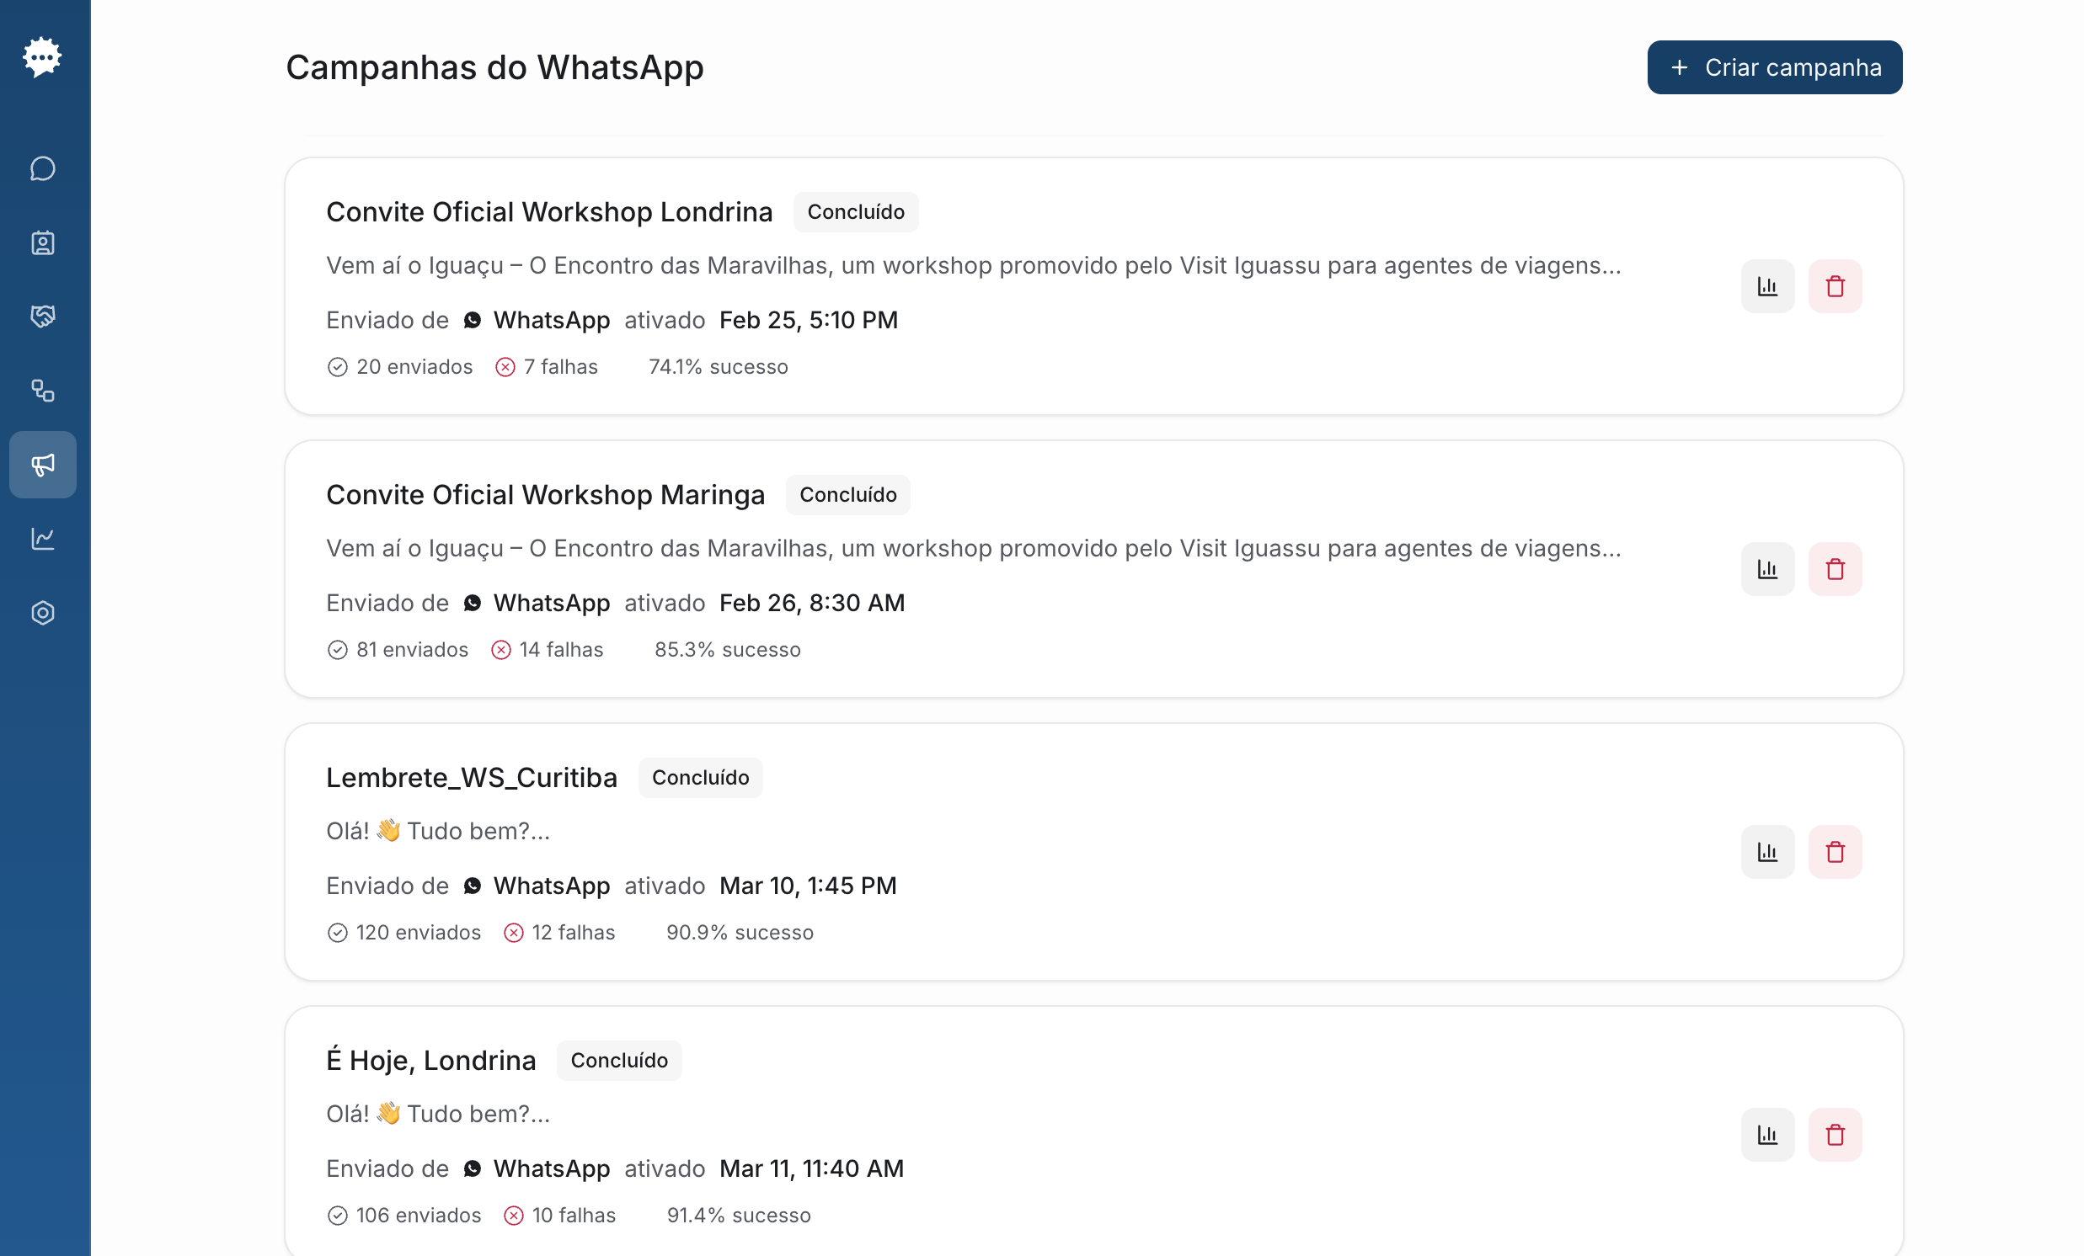Open the Contatos icon in the sidebar
The image size is (2084, 1256).
(x=42, y=243)
